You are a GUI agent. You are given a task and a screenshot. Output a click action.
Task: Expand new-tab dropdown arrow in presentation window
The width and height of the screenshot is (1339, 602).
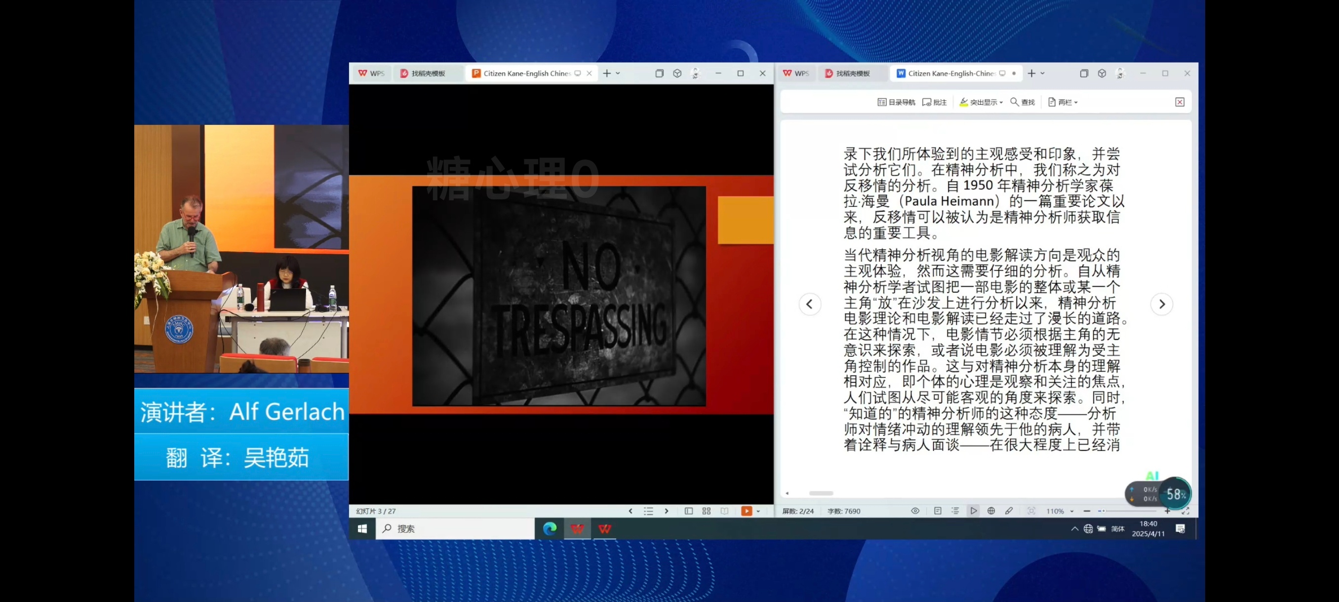pyautogui.click(x=618, y=73)
